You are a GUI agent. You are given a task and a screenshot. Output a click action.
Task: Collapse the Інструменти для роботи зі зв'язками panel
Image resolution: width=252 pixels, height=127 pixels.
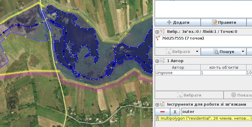click(157, 105)
